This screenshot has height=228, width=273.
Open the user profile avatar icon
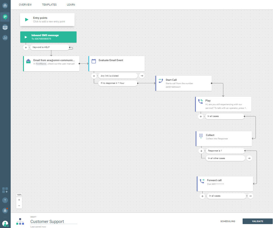pos(5,224)
